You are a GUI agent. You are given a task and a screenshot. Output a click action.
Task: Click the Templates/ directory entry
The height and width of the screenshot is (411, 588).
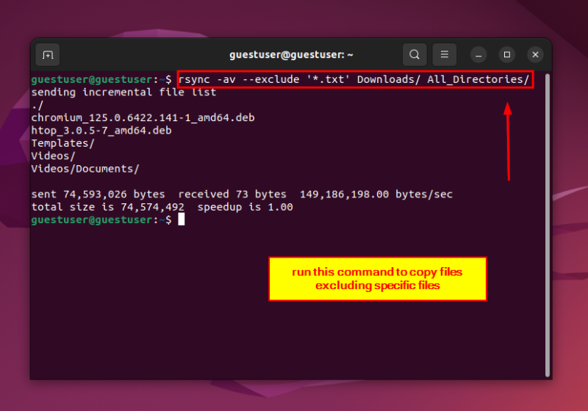coord(62,143)
